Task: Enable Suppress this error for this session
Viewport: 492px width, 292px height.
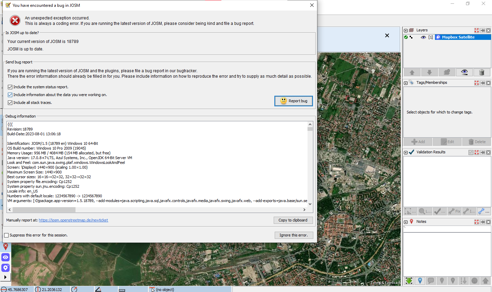Action: click(x=6, y=235)
